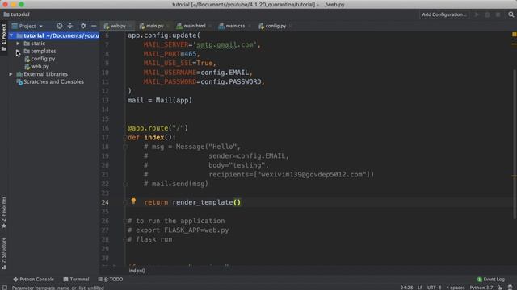Screen dimensions: 517x290
Task: Toggle the 1: Project side tool window
Action: pos(4,37)
